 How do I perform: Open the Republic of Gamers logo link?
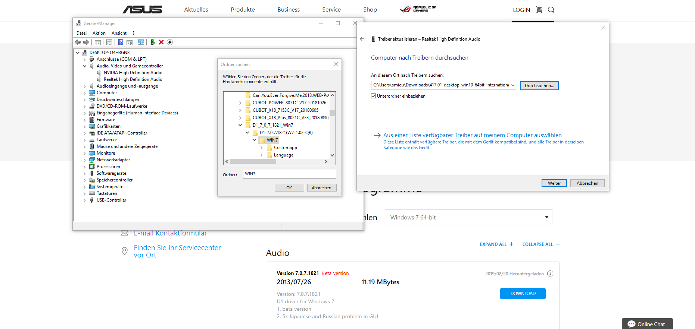click(418, 9)
